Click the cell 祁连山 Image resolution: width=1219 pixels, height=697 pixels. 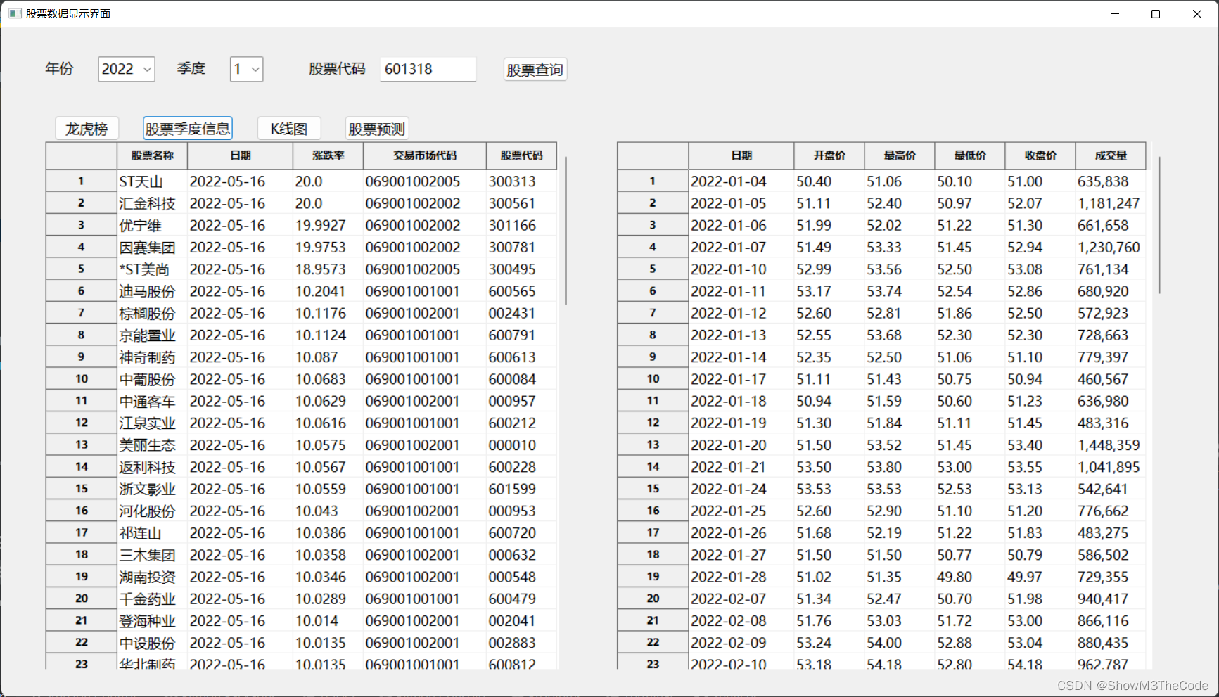point(152,533)
